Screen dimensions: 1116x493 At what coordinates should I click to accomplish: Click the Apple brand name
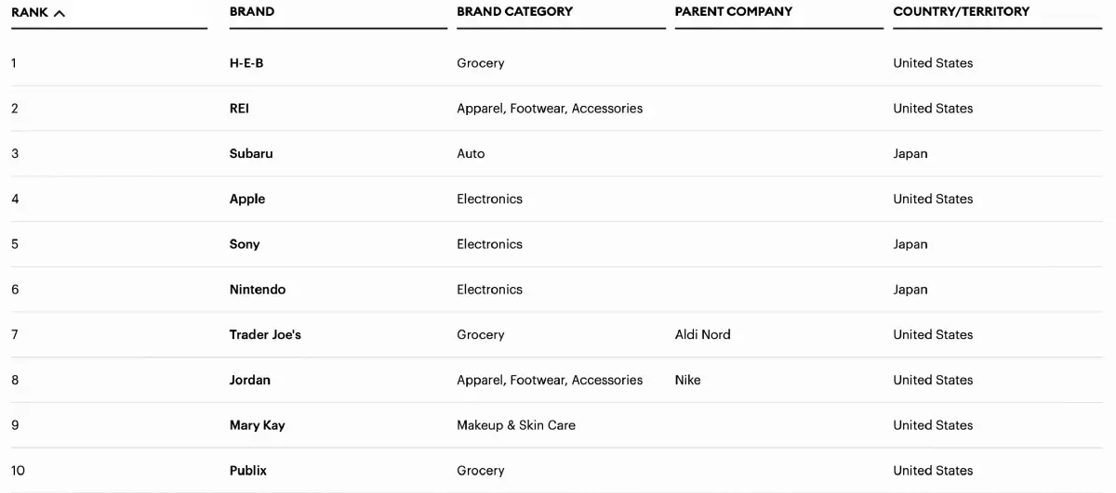point(247,200)
